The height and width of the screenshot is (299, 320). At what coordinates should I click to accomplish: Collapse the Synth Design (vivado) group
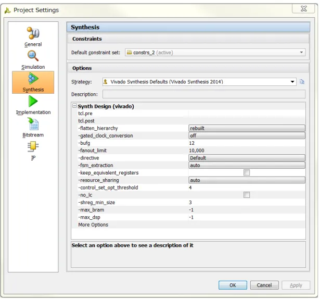[74, 106]
